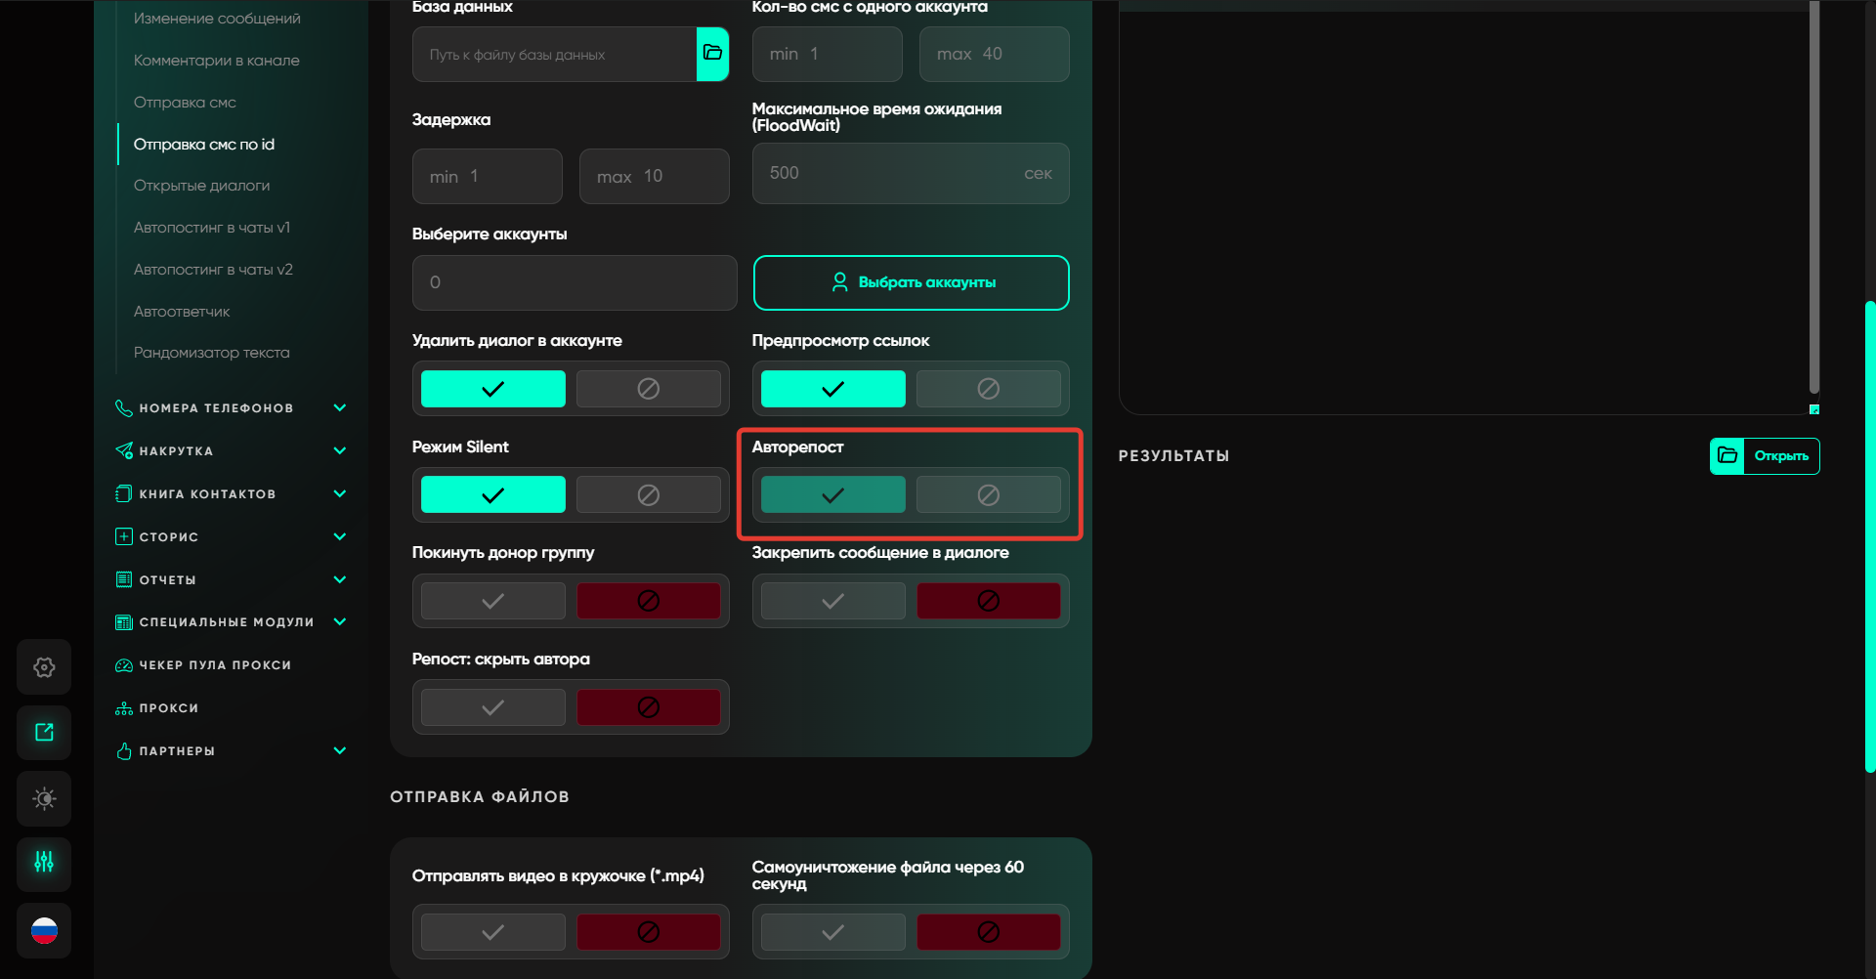This screenshot has height=979, width=1876.
Task: Open the sliders equalizer icon panel
Action: (x=44, y=863)
